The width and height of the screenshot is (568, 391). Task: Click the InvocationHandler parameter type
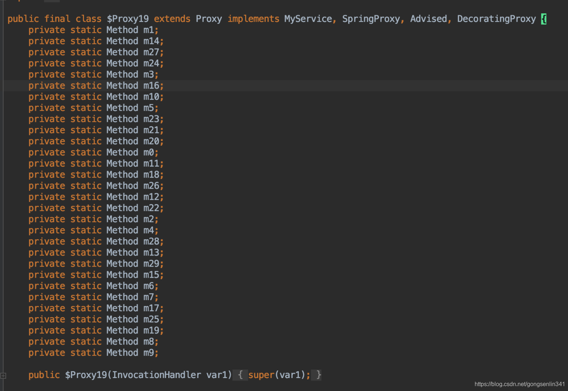156,375
